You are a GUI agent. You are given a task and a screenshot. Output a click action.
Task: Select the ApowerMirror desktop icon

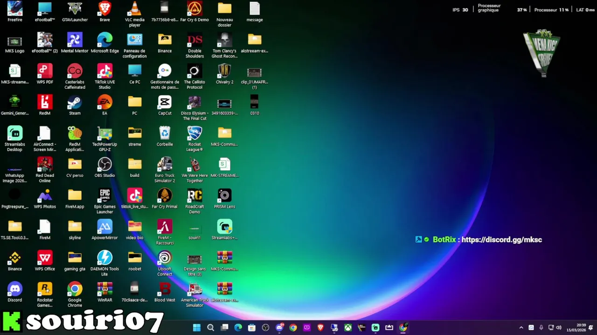[104, 230]
